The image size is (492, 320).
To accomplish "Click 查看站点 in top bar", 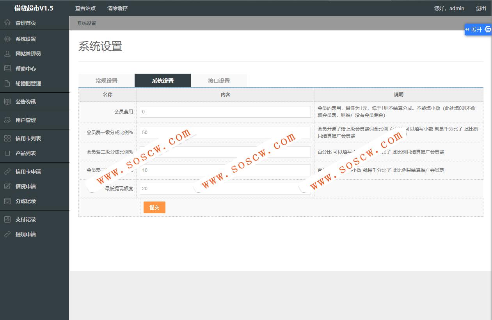I will [x=85, y=8].
